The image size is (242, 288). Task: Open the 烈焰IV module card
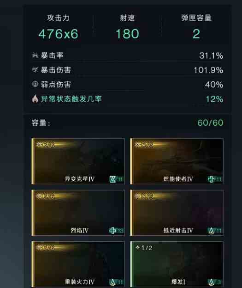pos(78,213)
